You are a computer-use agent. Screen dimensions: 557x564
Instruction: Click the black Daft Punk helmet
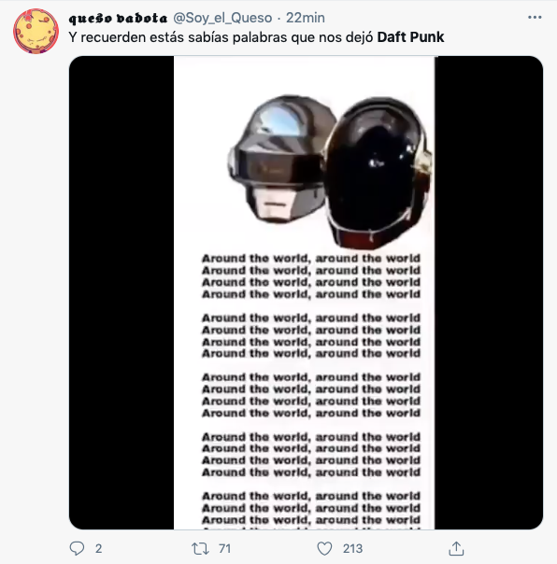pos(378,173)
